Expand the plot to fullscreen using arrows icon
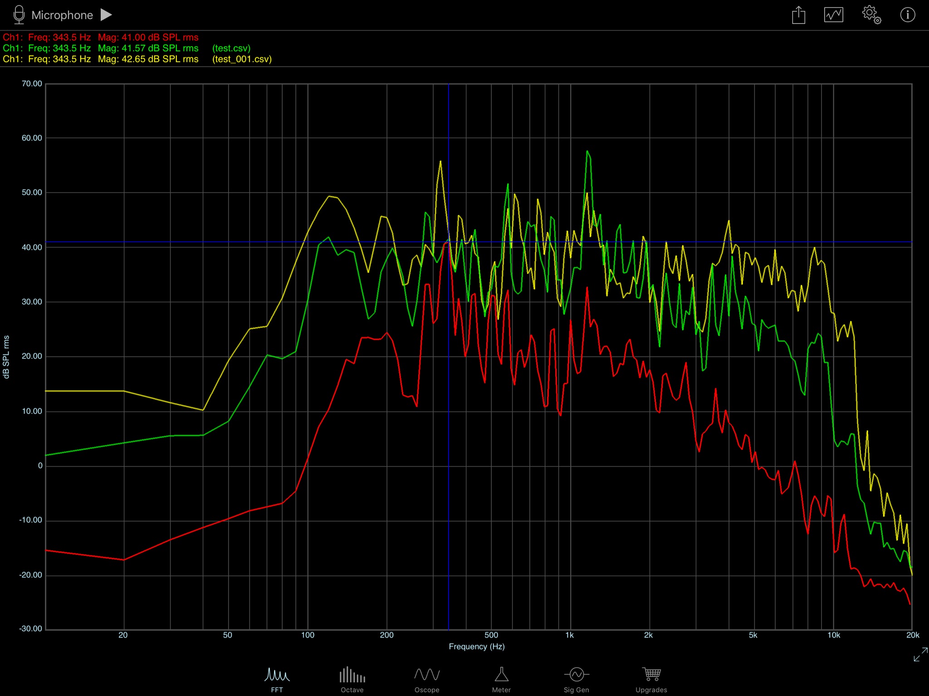Image resolution: width=929 pixels, height=696 pixels. (920, 654)
